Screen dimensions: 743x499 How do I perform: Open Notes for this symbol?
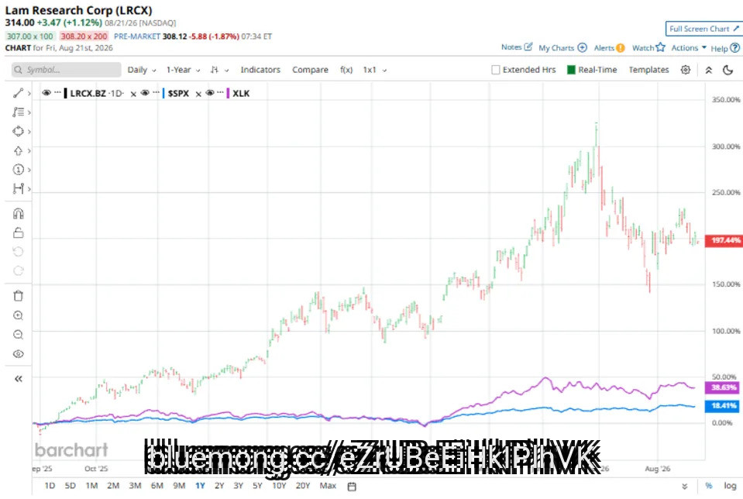(x=517, y=47)
